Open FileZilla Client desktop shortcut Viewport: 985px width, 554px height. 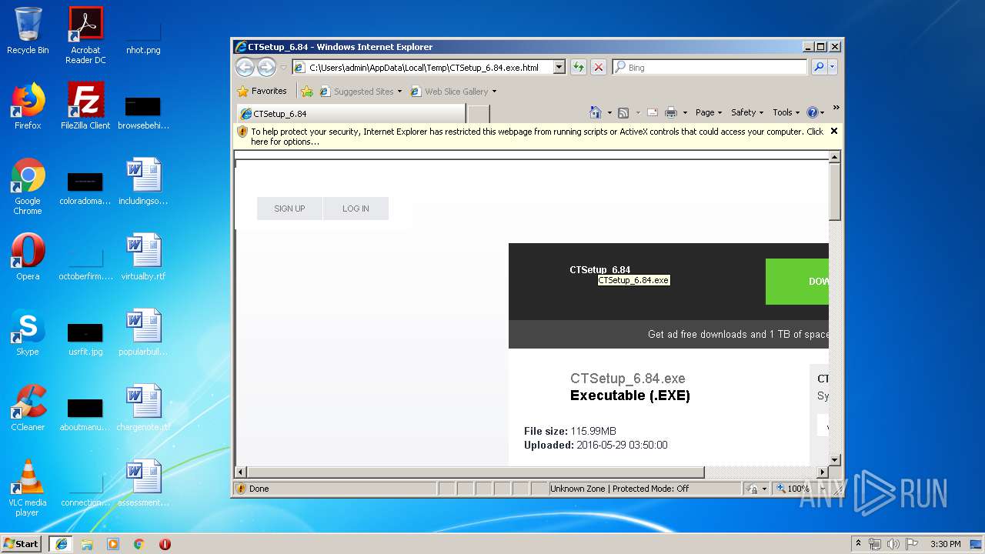coord(85,106)
